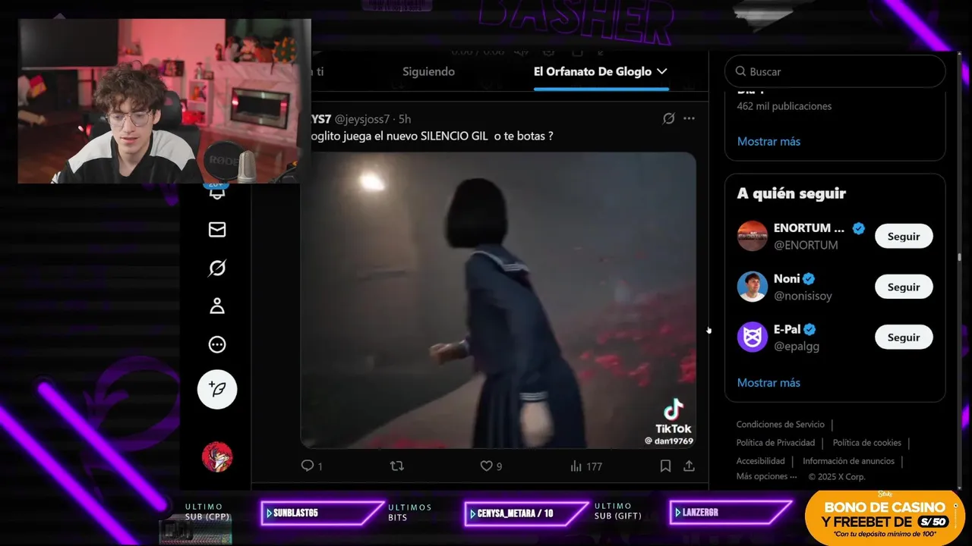Click the @ENORTUM handle
This screenshot has height=546, width=972.
[806, 245]
